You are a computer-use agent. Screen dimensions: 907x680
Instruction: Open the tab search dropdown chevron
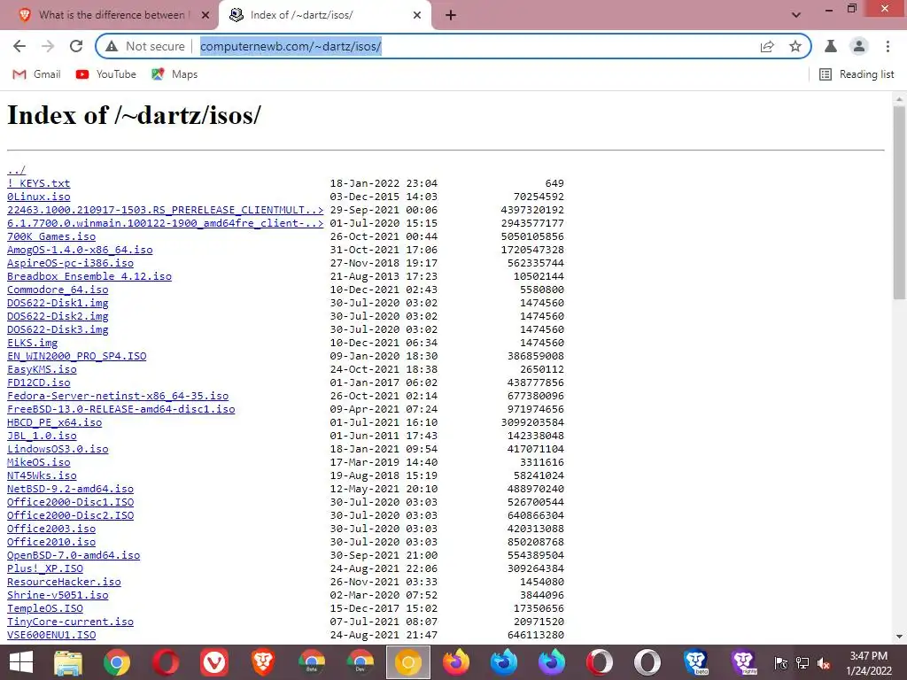(796, 15)
